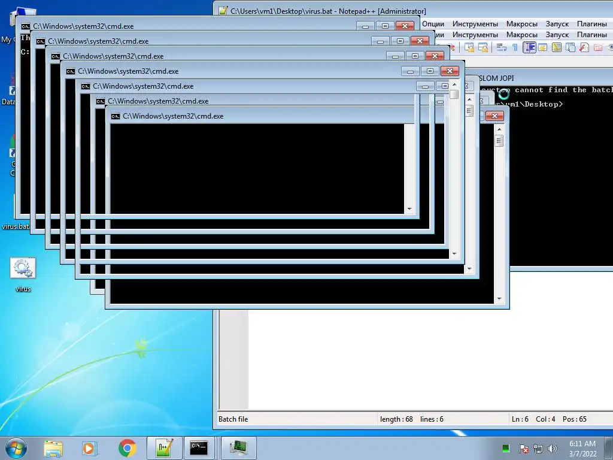Click 'Col : 4' in status bar
Screen dimensions: 613x460
coord(545,419)
